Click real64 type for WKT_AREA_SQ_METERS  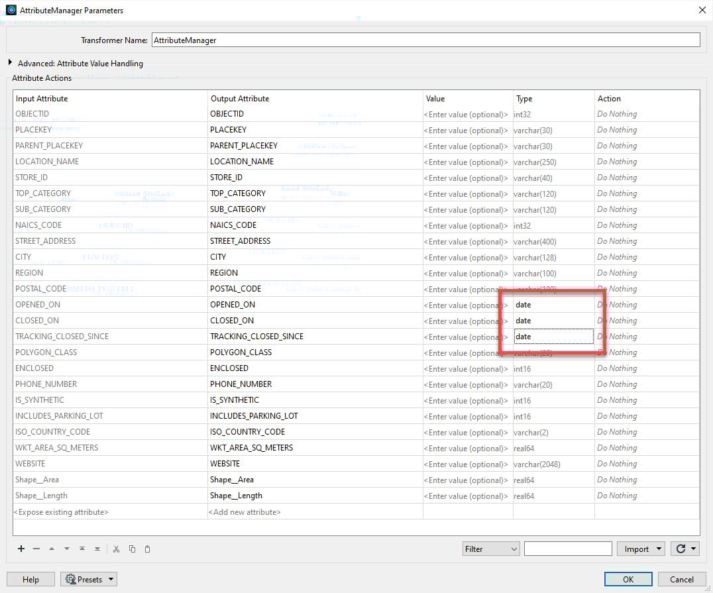554,449
